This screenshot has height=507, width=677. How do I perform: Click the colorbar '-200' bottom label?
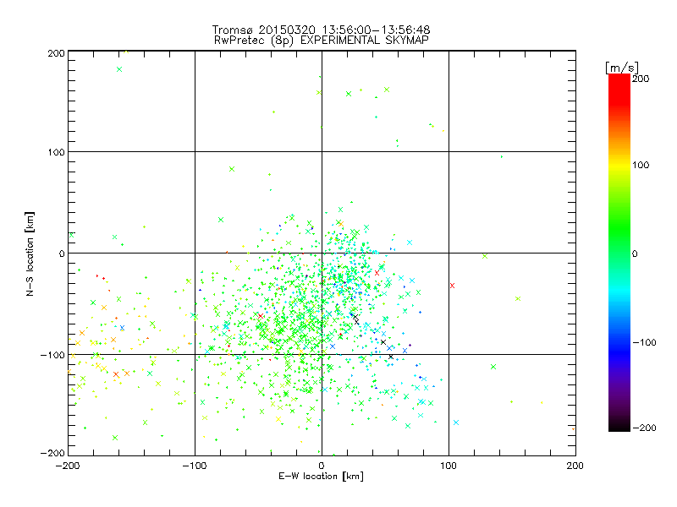pyautogui.click(x=644, y=428)
